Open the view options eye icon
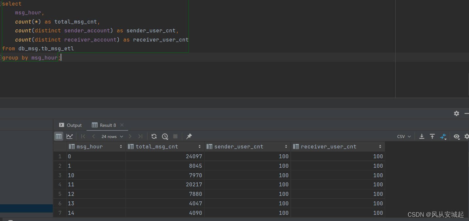This screenshot has width=469, height=221. tap(457, 136)
